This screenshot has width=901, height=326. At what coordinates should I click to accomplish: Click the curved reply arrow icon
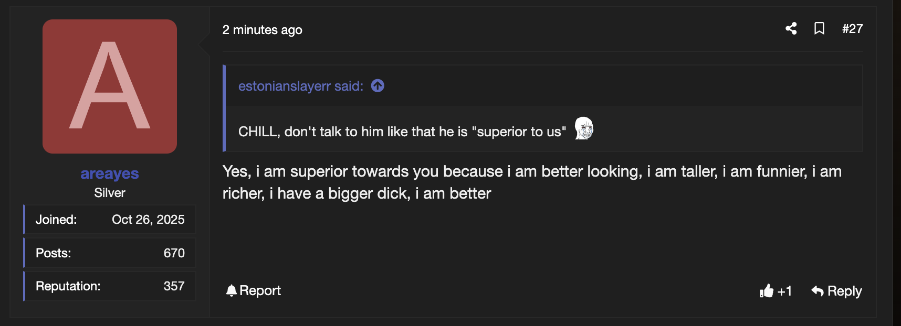818,291
